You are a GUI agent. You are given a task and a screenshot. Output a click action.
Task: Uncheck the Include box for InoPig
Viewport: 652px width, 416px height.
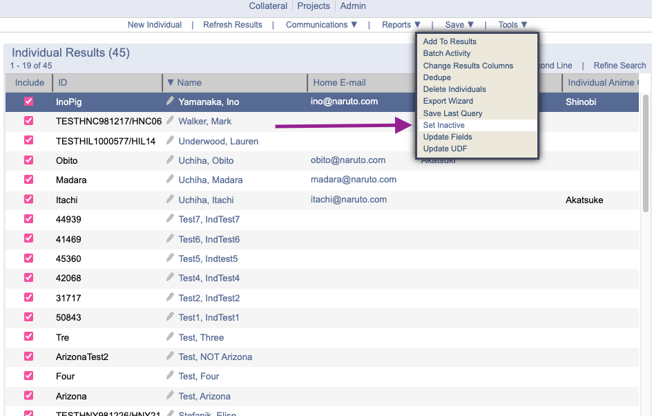point(29,101)
